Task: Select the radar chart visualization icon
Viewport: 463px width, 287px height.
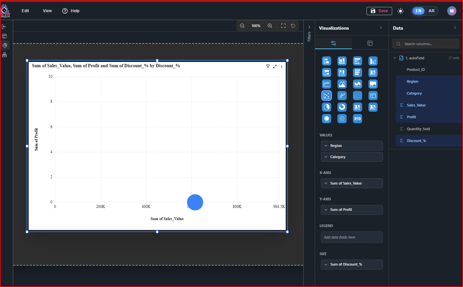Action: coord(342,119)
